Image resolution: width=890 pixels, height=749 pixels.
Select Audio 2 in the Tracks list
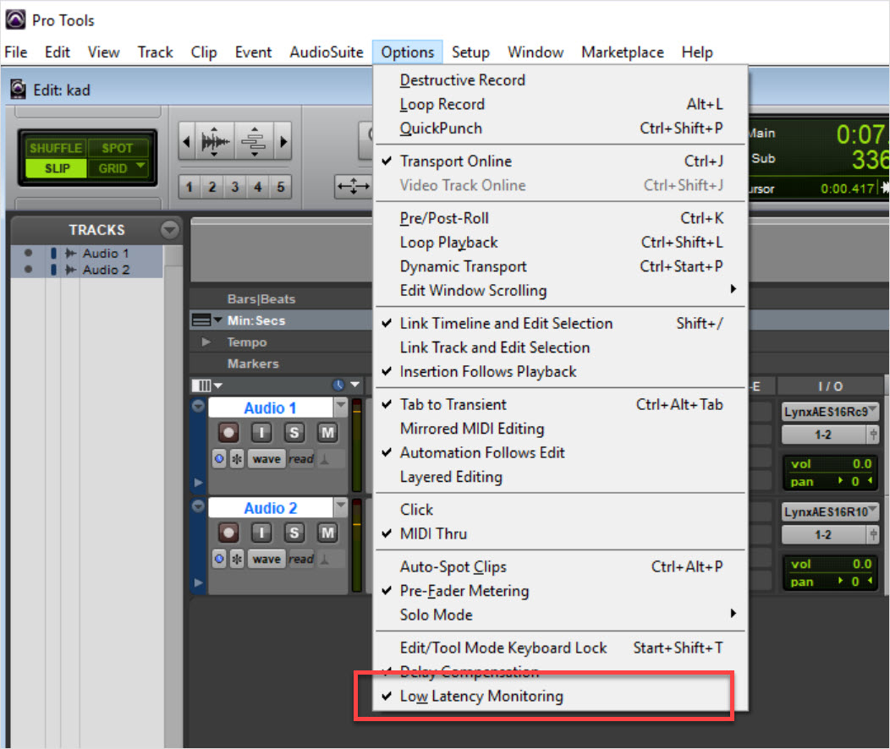click(x=106, y=270)
